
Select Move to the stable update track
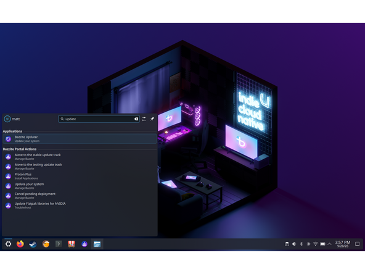[x=80, y=157]
